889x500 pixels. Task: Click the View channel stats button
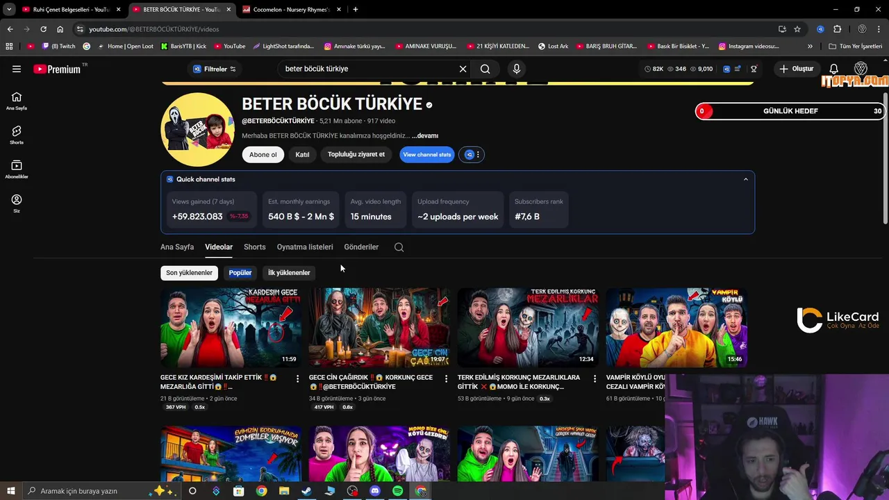(x=427, y=155)
